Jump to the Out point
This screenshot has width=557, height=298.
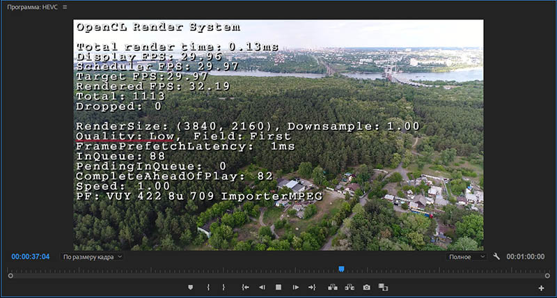point(312,288)
